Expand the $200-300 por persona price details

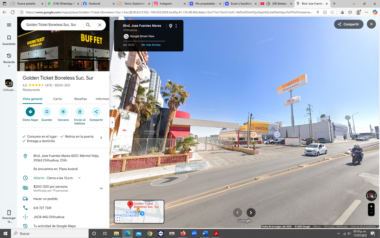[x=101, y=188]
